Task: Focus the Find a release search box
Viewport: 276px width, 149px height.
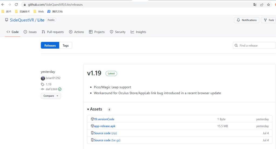Action: [x=254, y=45]
